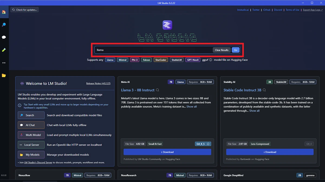The height and width of the screenshot is (182, 325).
Task: Download Llama 3 - 8B Instruct
Action: (x=167, y=152)
